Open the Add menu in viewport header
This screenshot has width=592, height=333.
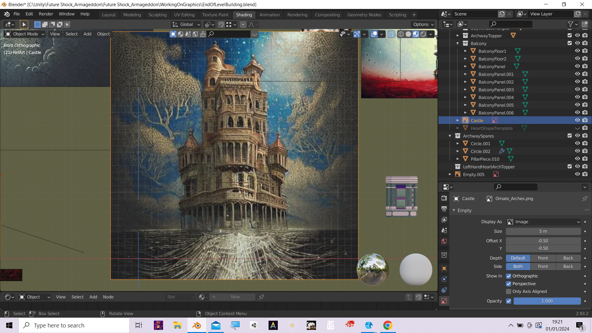[x=87, y=34]
